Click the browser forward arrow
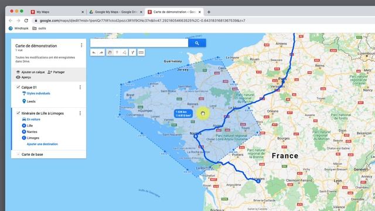The height and width of the screenshot is (211, 375). [18, 21]
